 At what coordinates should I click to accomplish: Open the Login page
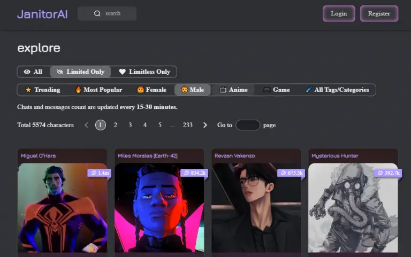click(x=339, y=13)
